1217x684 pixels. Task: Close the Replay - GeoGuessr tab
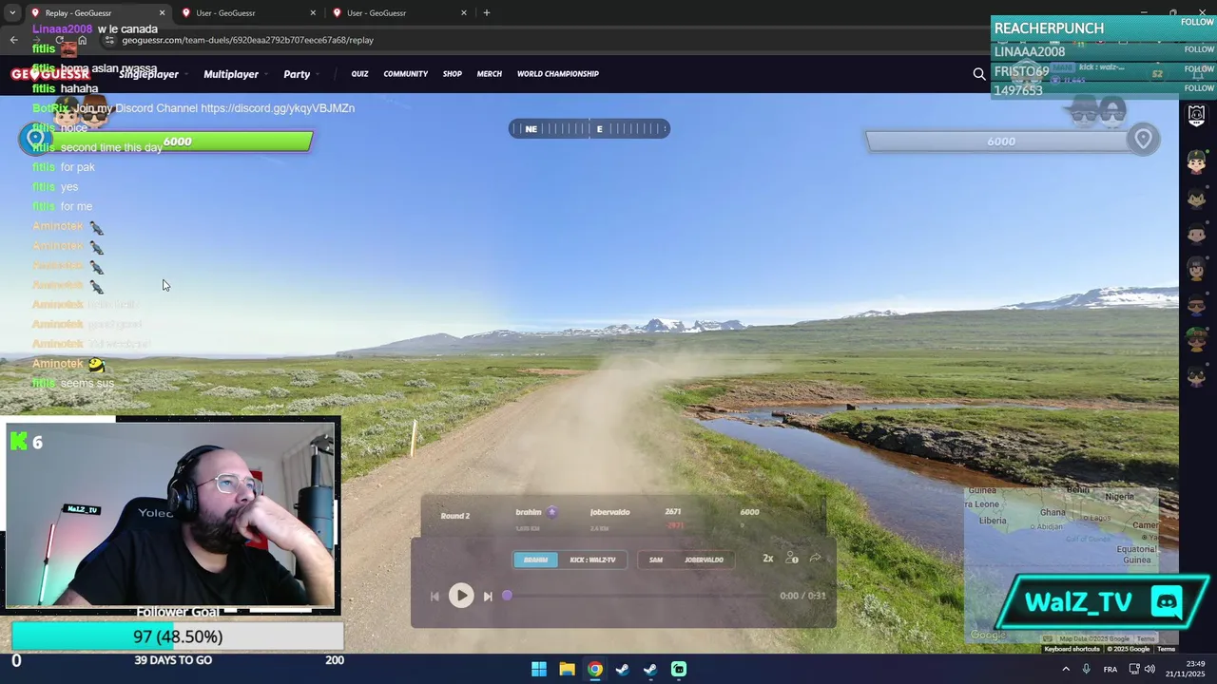click(162, 12)
